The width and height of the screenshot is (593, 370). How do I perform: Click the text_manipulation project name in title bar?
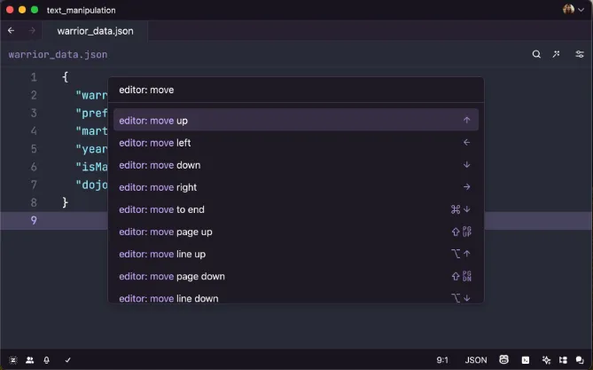(x=81, y=11)
